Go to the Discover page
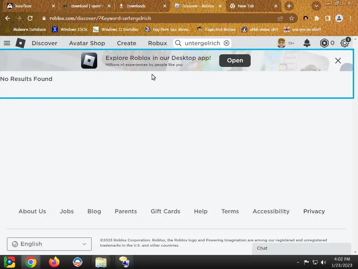358x269 pixels. pos(44,43)
